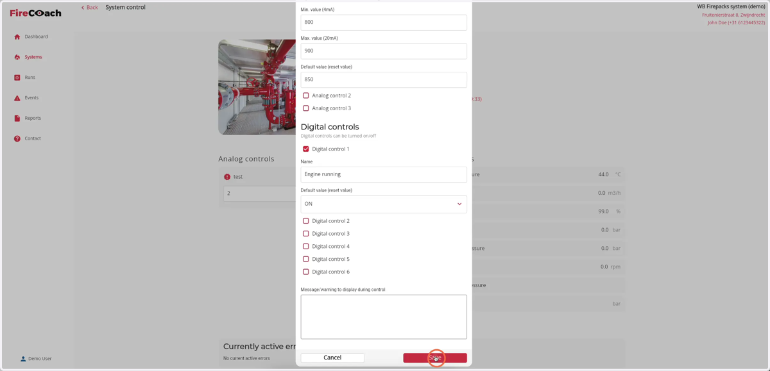770x371 pixels.
Task: Click the Systems flame icon
Action: point(17,57)
